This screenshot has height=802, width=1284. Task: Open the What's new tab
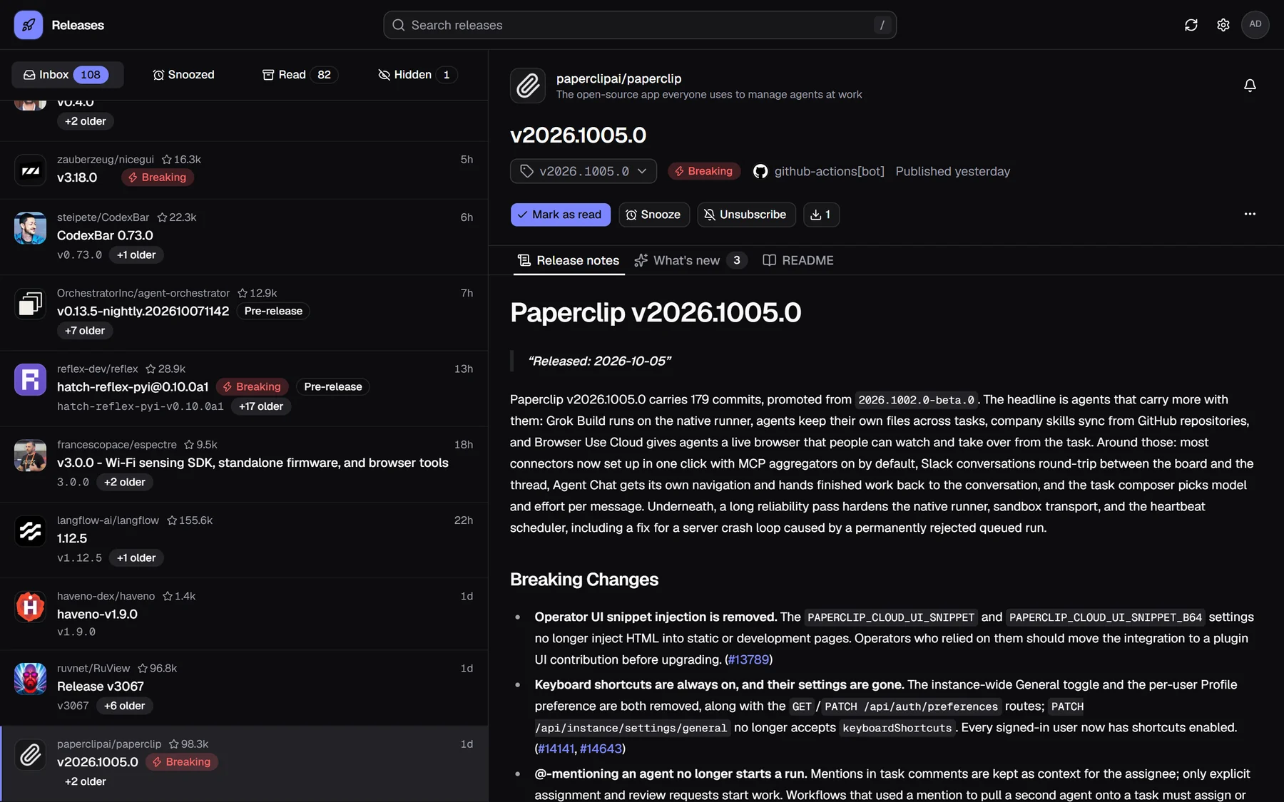coord(691,261)
